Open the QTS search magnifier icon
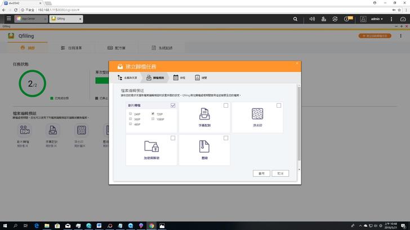 click(296, 19)
